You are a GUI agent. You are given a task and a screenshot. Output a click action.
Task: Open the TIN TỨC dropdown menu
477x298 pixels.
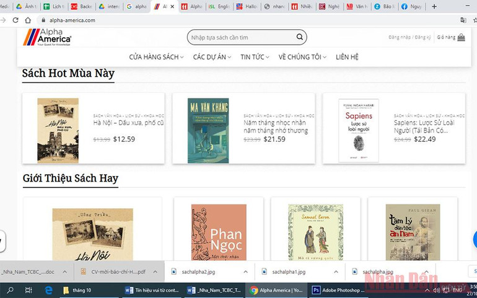(x=255, y=57)
